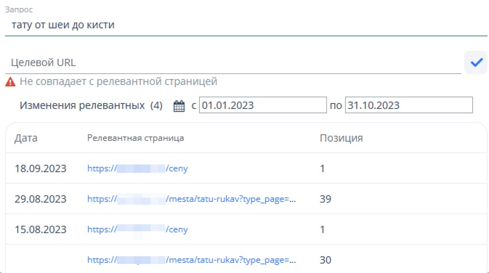The width and height of the screenshot is (489, 273).
Task: Click the blue checkmark confirm button
Action: tap(476, 63)
